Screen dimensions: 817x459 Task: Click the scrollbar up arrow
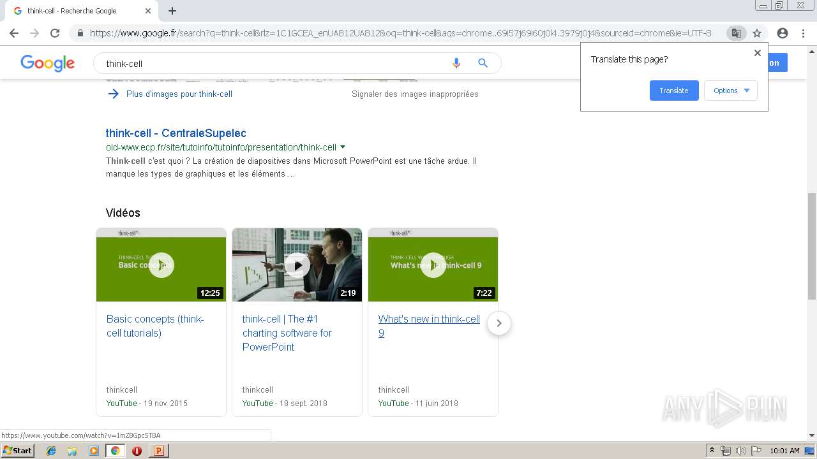coord(812,50)
